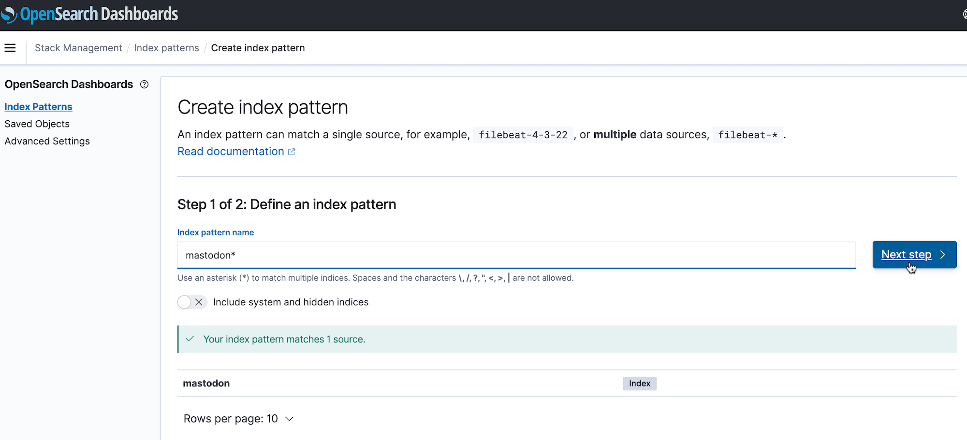
Task: Open Index Patterns in sidebar
Action: (38, 107)
